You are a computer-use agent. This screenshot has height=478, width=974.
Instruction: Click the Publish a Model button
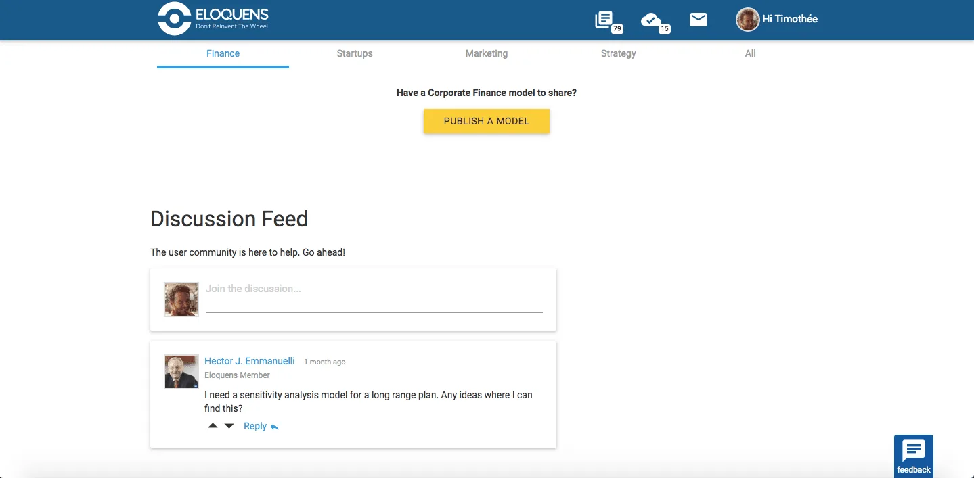487,121
